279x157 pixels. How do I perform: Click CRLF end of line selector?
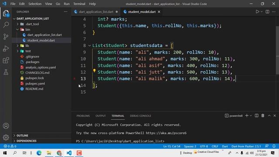pos(215,147)
